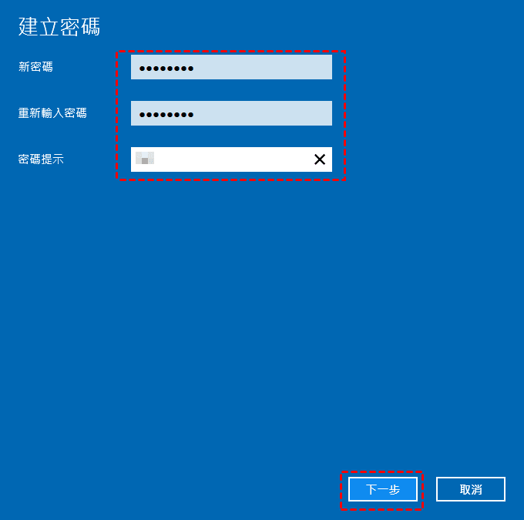Click the 建立密碼 page title
The image size is (524, 520).
tap(59, 26)
